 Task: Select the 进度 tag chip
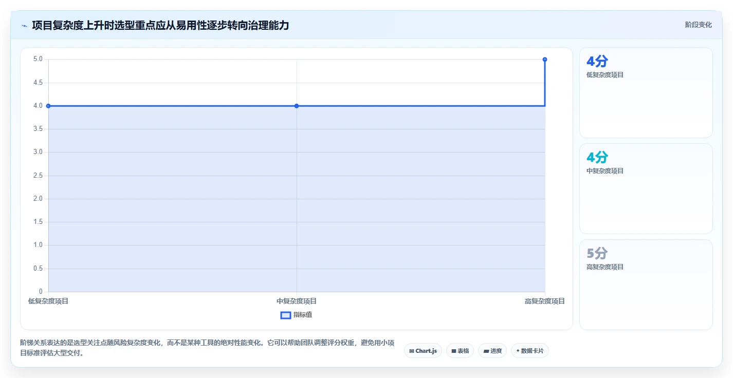click(492, 351)
